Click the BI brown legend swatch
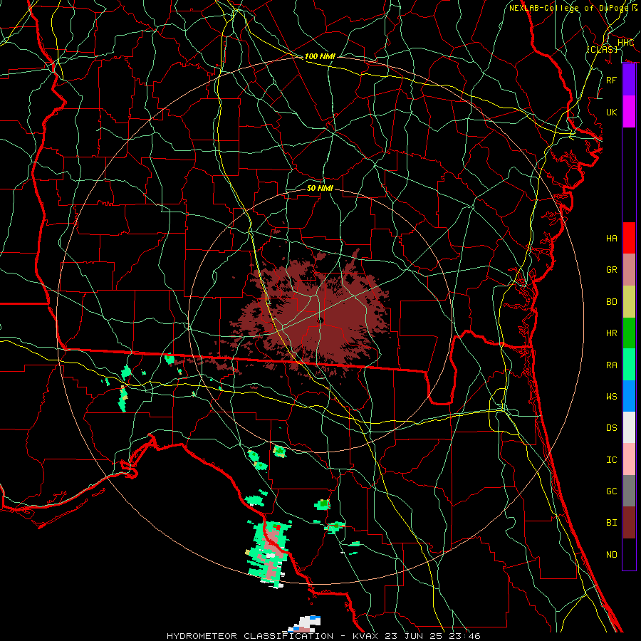The width and height of the screenshot is (641, 641). [x=629, y=523]
